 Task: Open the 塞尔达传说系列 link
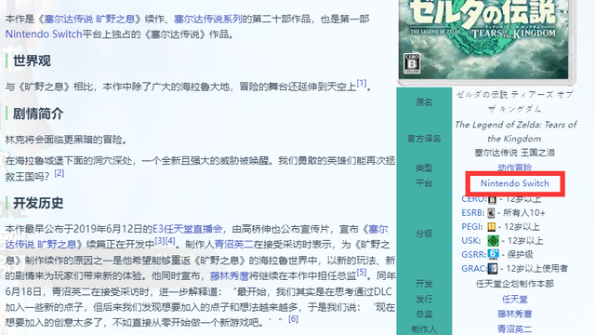[x=208, y=19]
